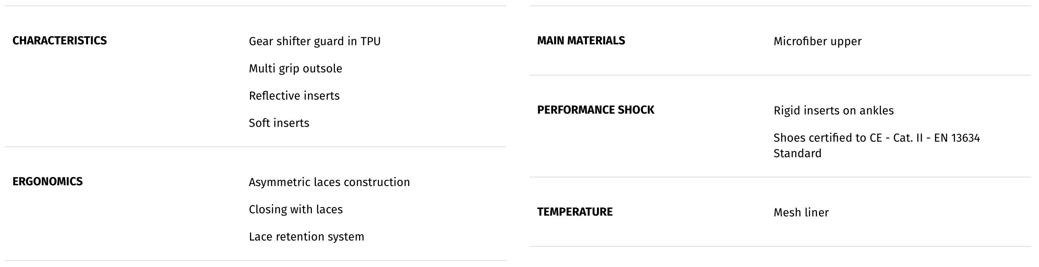This screenshot has height=267, width=1039.
Task: Click the MAIN MATERIALS heading
Action: tap(581, 41)
